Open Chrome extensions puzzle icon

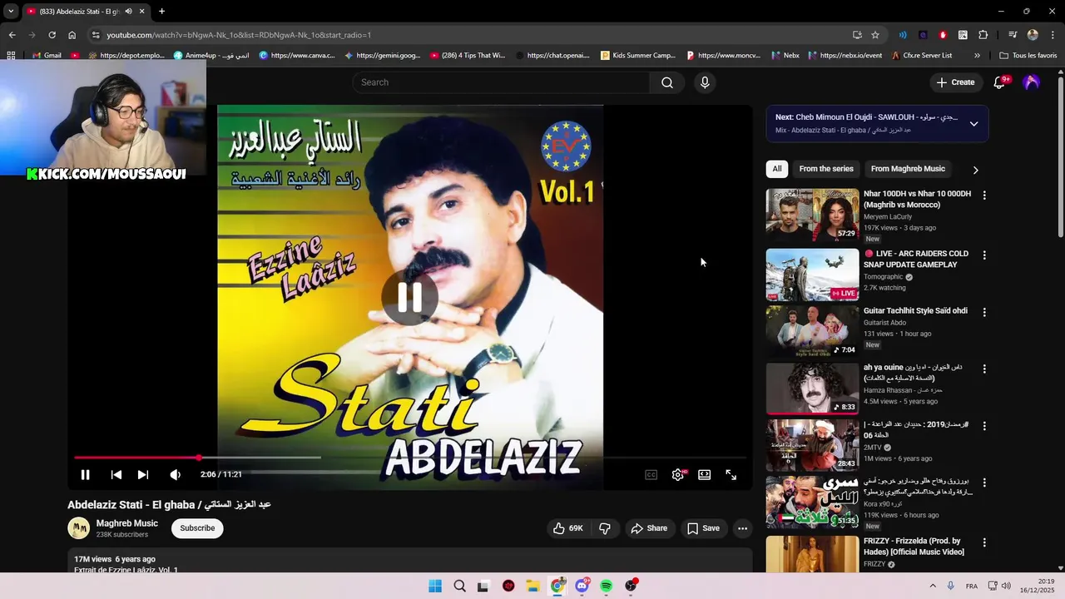pos(983,35)
